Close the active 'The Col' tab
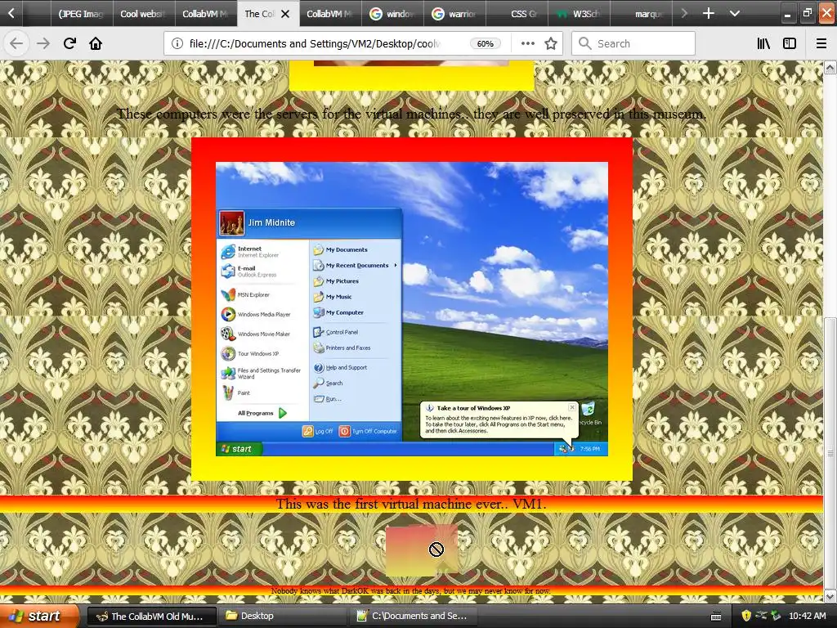 (x=285, y=14)
